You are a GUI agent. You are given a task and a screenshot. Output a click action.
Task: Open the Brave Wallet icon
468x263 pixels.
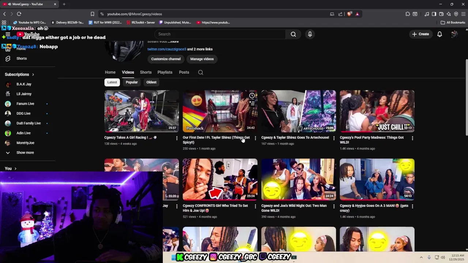point(441,14)
